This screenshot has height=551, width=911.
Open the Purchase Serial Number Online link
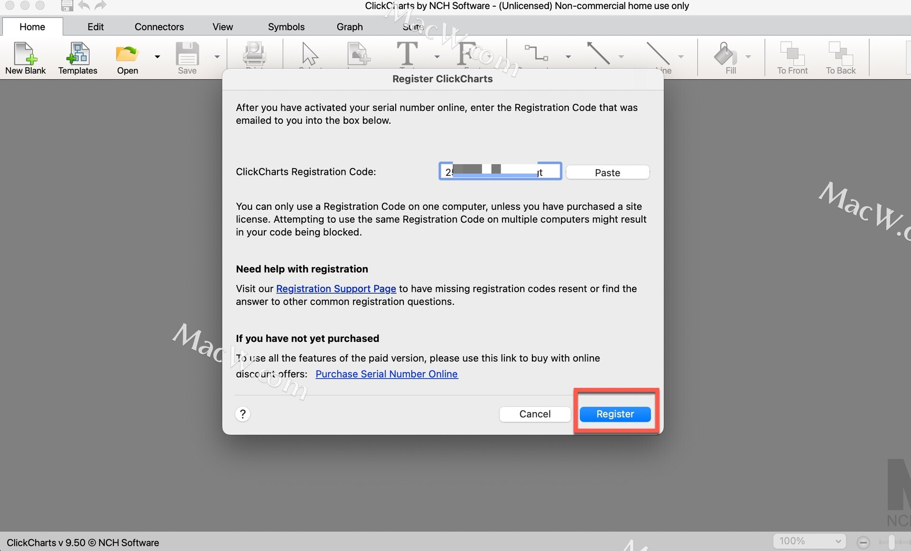(x=387, y=374)
